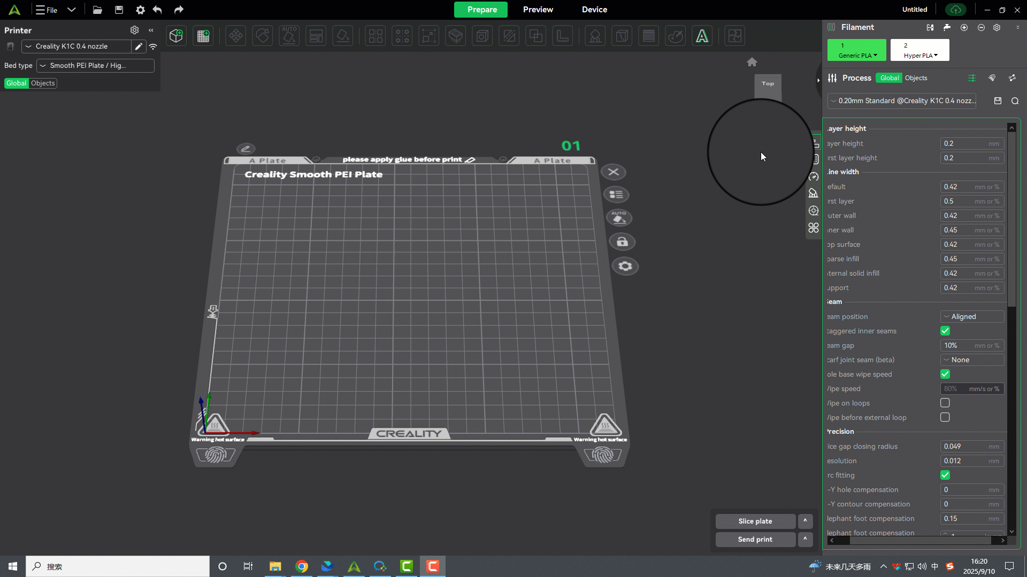1027x577 pixels.
Task: Click the remove plate X icon
Action: coord(614,172)
